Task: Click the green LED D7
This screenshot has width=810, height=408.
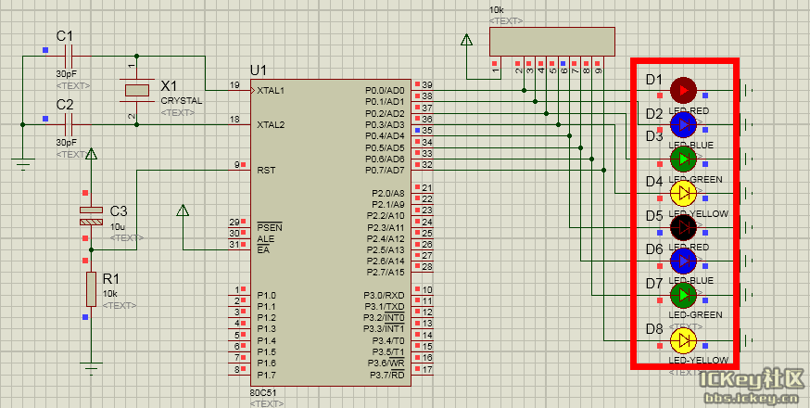Action: click(683, 295)
